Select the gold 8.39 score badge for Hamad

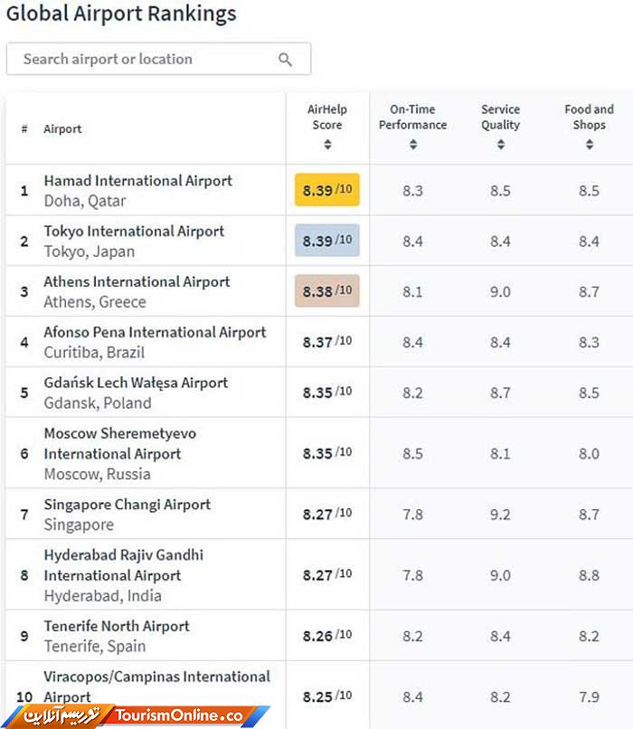[327, 190]
